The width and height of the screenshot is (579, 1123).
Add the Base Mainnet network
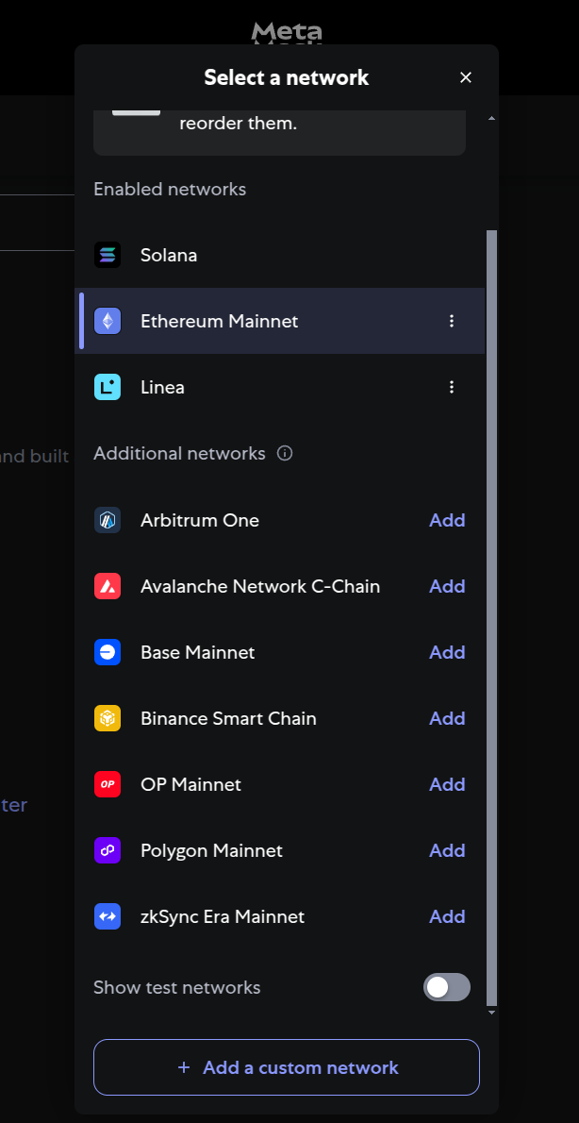447,652
